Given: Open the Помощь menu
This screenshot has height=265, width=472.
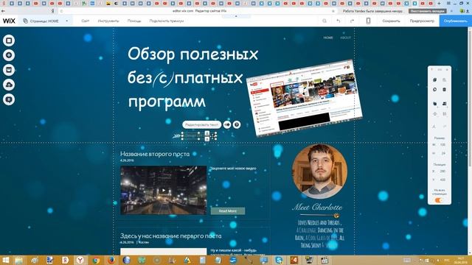Looking at the screenshot, I should 134,21.
